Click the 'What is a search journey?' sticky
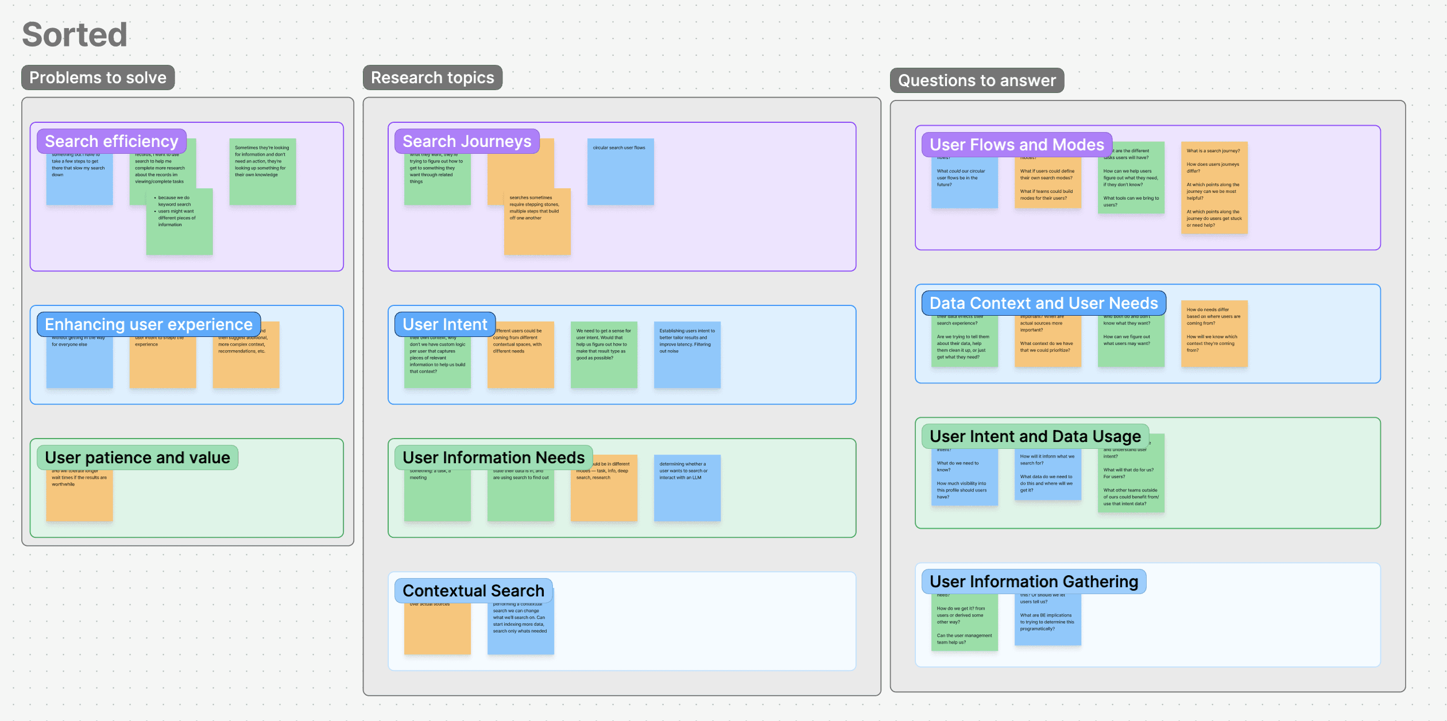1447x721 pixels. pyautogui.click(x=1214, y=188)
